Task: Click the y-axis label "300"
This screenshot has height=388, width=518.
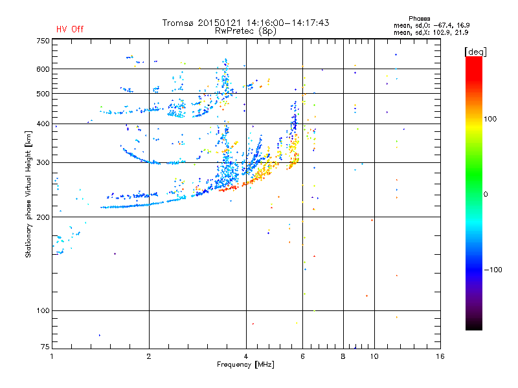Action: (x=43, y=162)
